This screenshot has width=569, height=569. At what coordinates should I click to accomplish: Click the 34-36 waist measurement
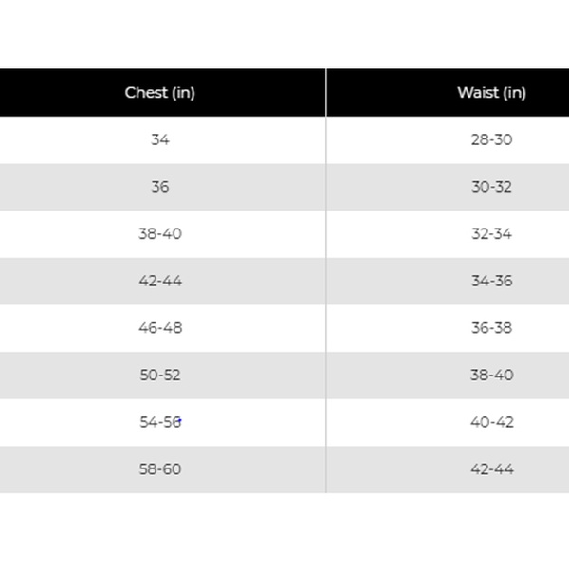click(491, 281)
